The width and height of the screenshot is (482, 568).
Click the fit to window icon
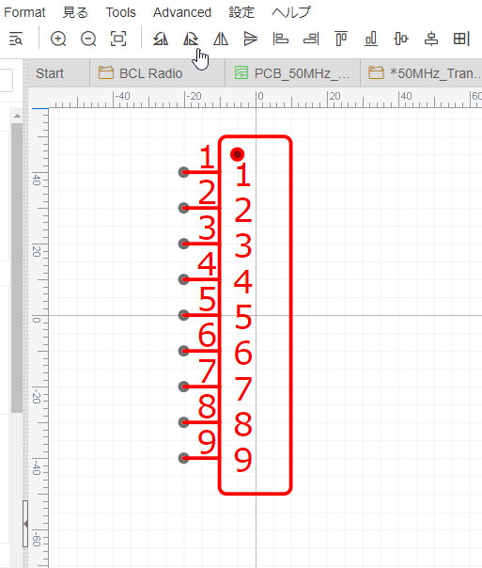coord(118,39)
